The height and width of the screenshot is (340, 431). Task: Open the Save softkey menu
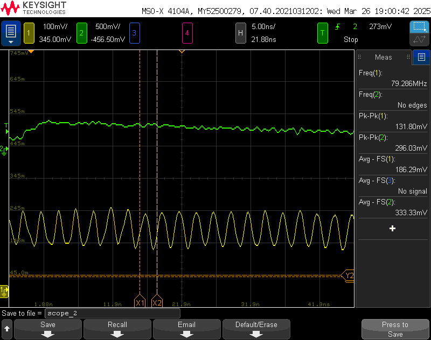(48, 329)
